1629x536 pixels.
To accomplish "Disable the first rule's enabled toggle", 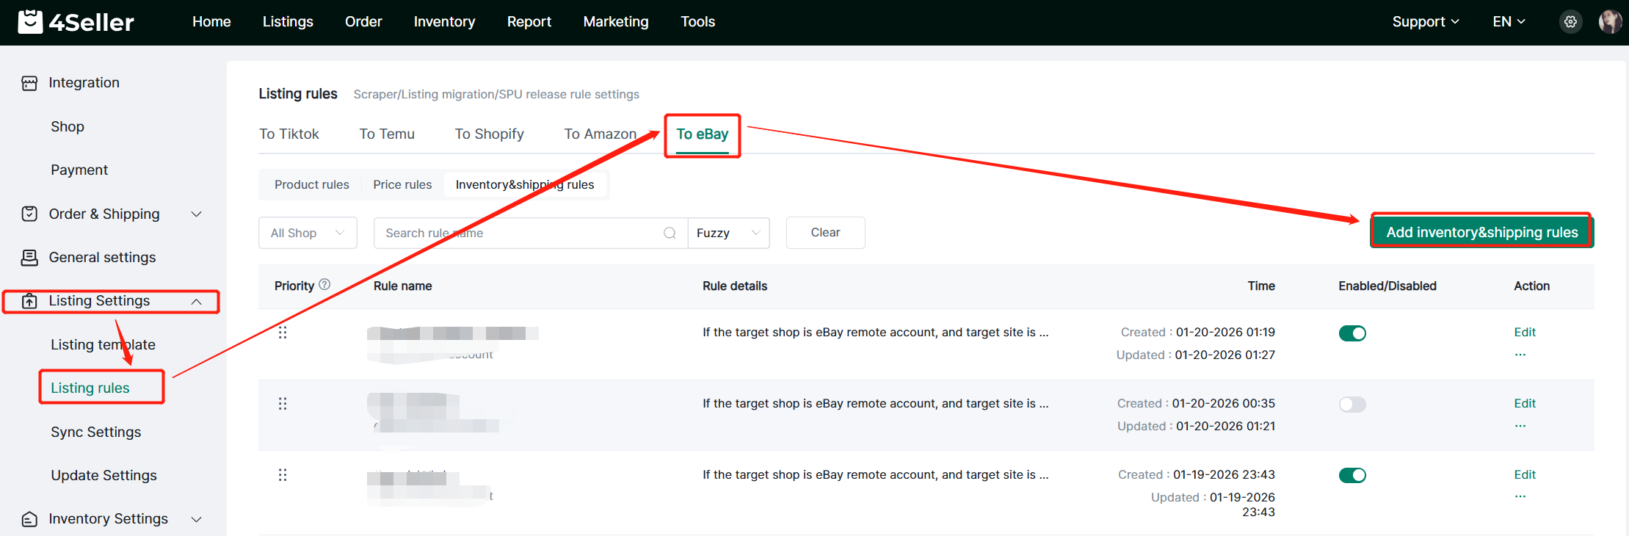I will (1352, 333).
